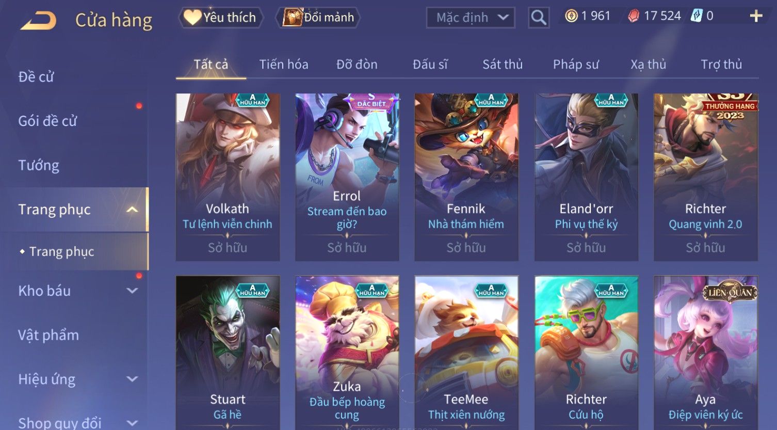
Task: Select the Tiến hóa tab
Action: click(x=284, y=65)
